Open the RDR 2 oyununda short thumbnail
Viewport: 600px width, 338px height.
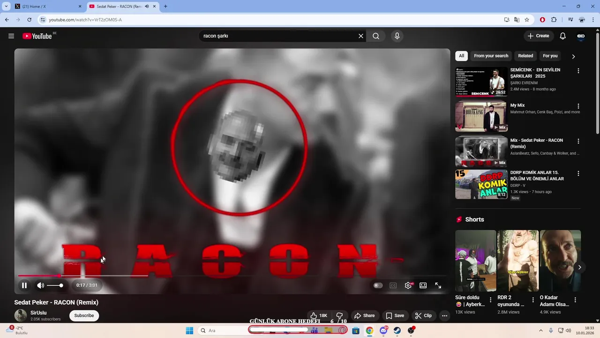[518, 261]
